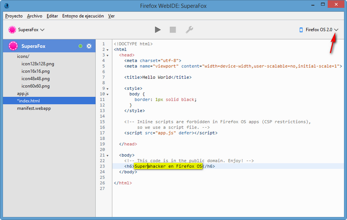Click the "viewport" meta name value

[166, 66]
